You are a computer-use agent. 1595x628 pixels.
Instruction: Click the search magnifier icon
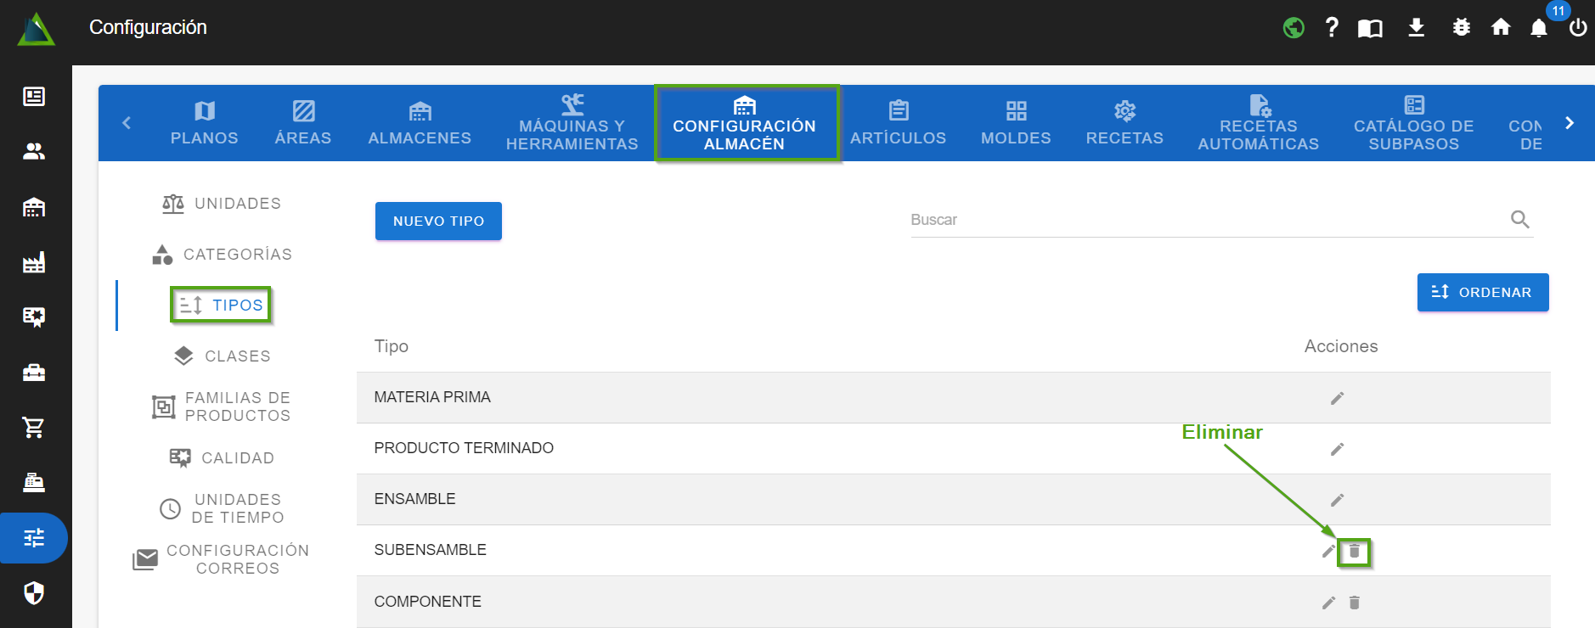1519,220
